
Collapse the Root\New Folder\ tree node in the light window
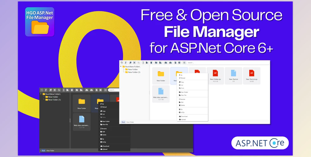pos(121,67)
